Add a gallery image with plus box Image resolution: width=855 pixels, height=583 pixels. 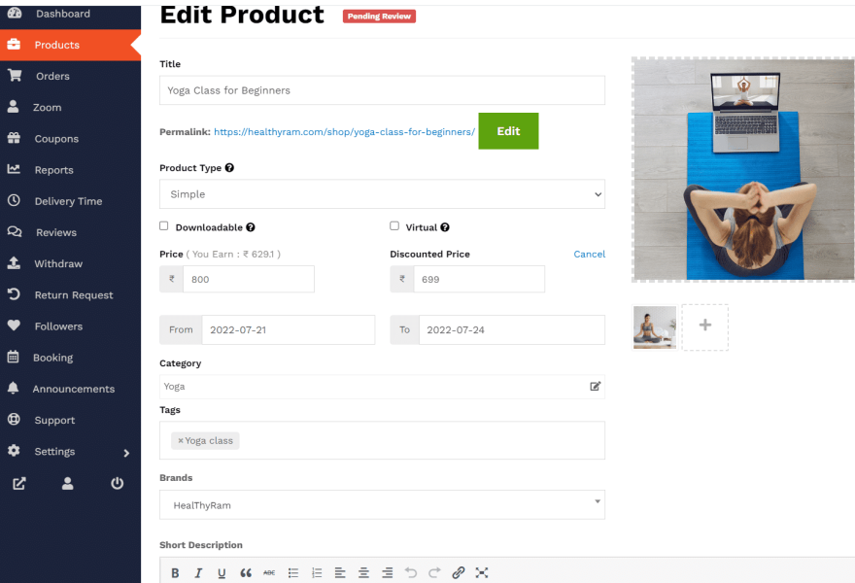[705, 327]
